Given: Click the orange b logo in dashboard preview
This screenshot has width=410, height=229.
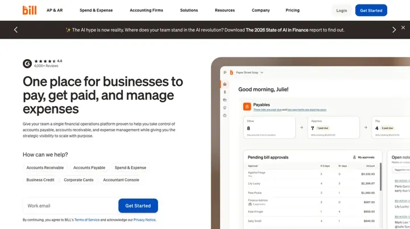Looking at the screenshot, I should 231,73.
